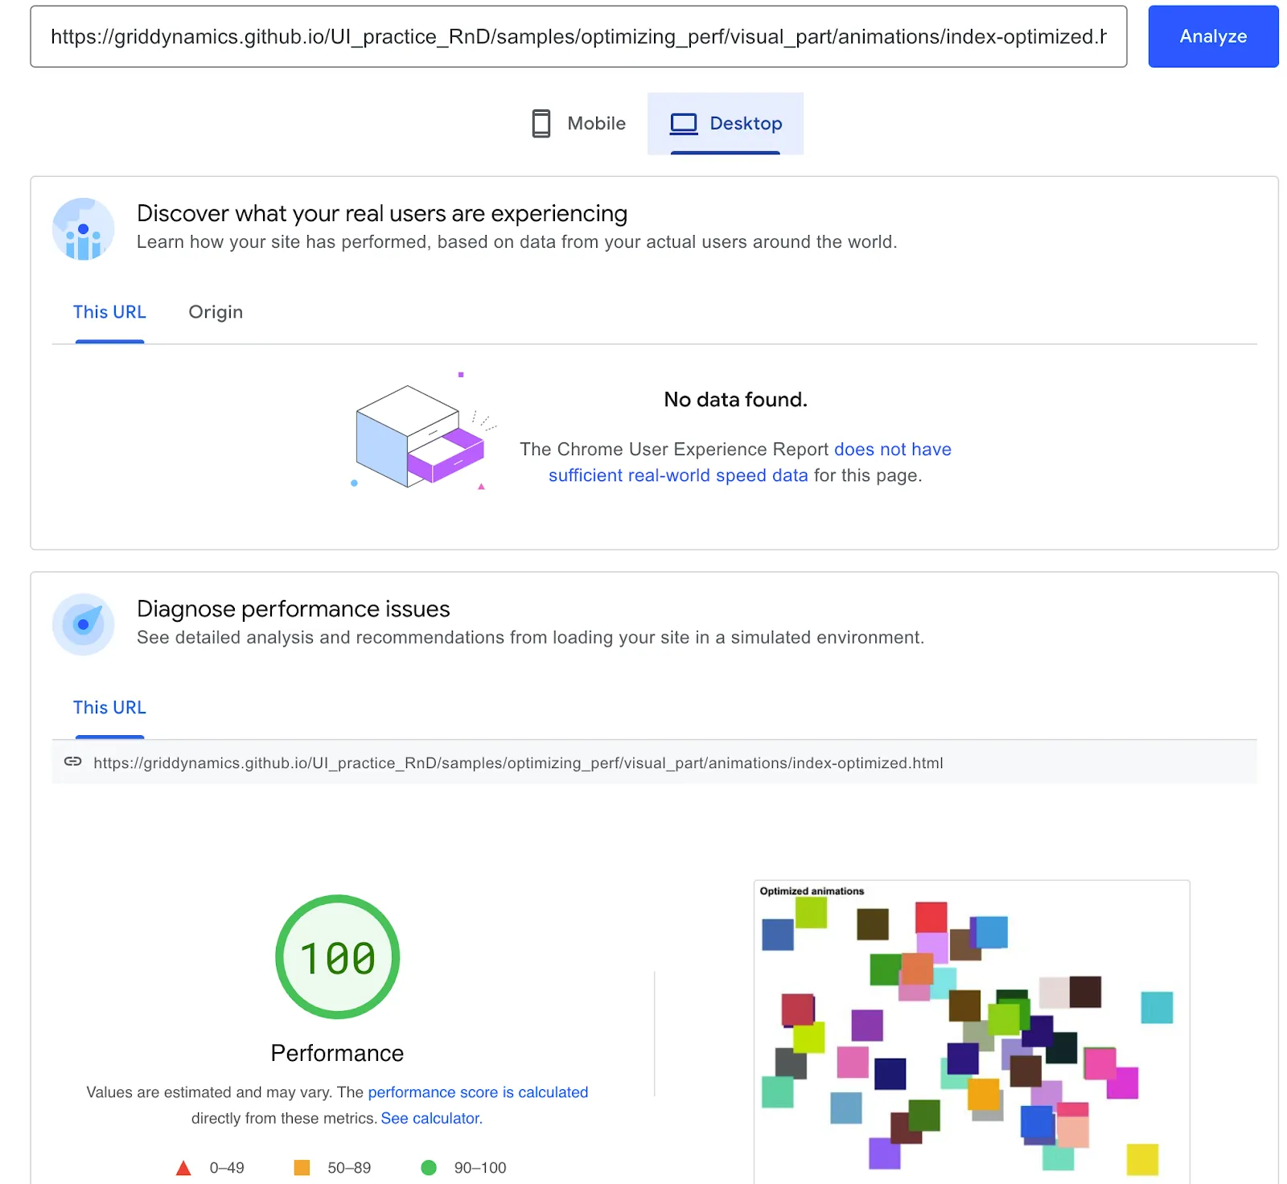
Task: Click the Optimized animations screenshot thumbnail
Action: coord(971,1030)
